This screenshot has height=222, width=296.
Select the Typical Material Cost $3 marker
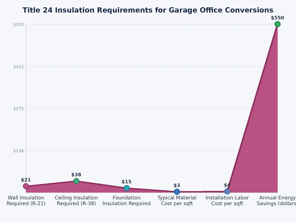177,192
